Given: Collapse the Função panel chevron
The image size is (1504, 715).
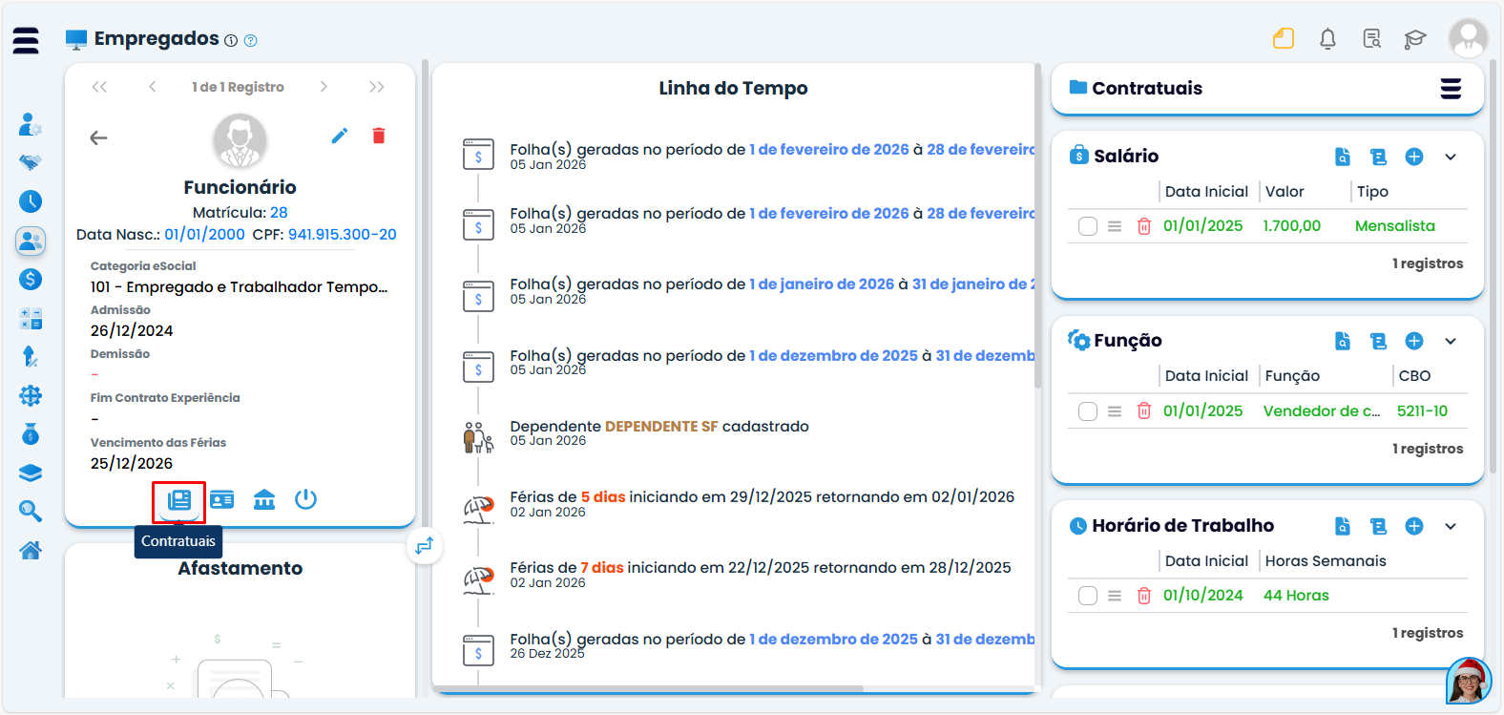Looking at the screenshot, I should (1451, 342).
